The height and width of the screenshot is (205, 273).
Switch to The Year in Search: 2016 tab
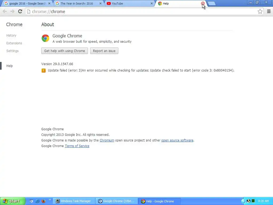[78, 3]
